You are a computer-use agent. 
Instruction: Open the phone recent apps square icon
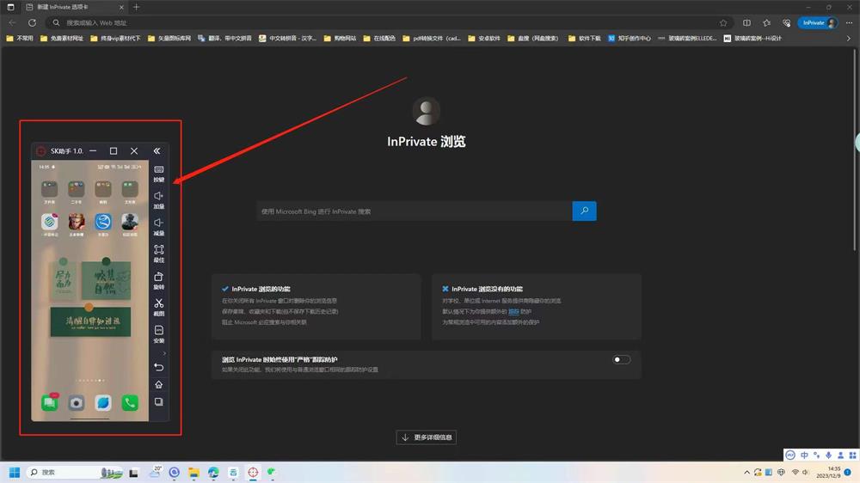158,402
